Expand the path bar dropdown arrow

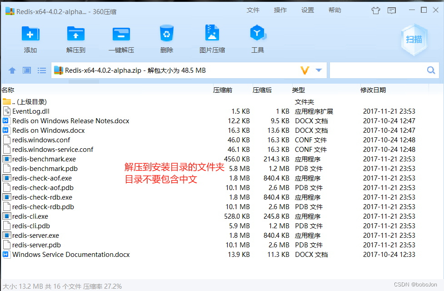click(319, 70)
